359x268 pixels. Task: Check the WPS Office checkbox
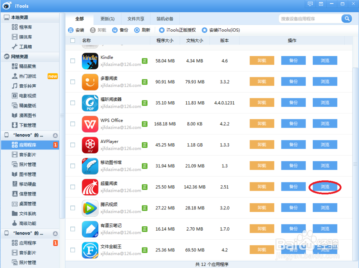pos(73,124)
